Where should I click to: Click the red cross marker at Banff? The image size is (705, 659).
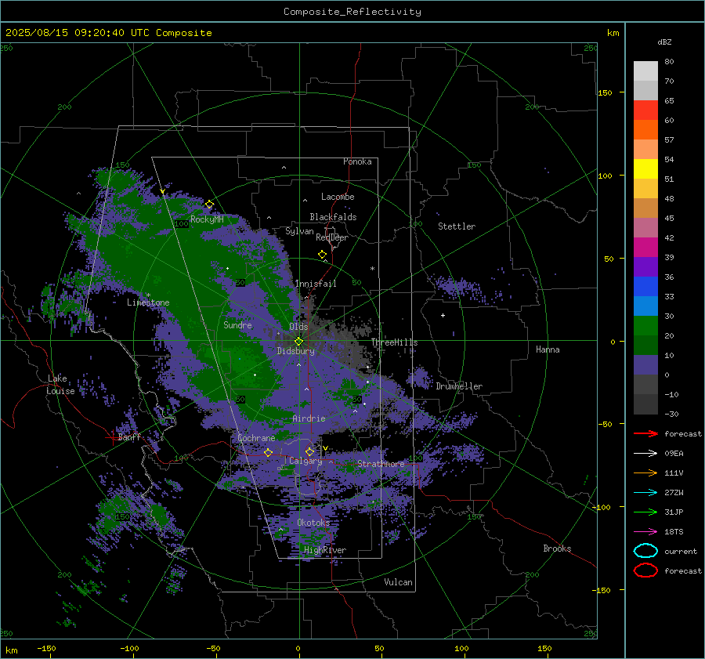pyautogui.click(x=111, y=437)
